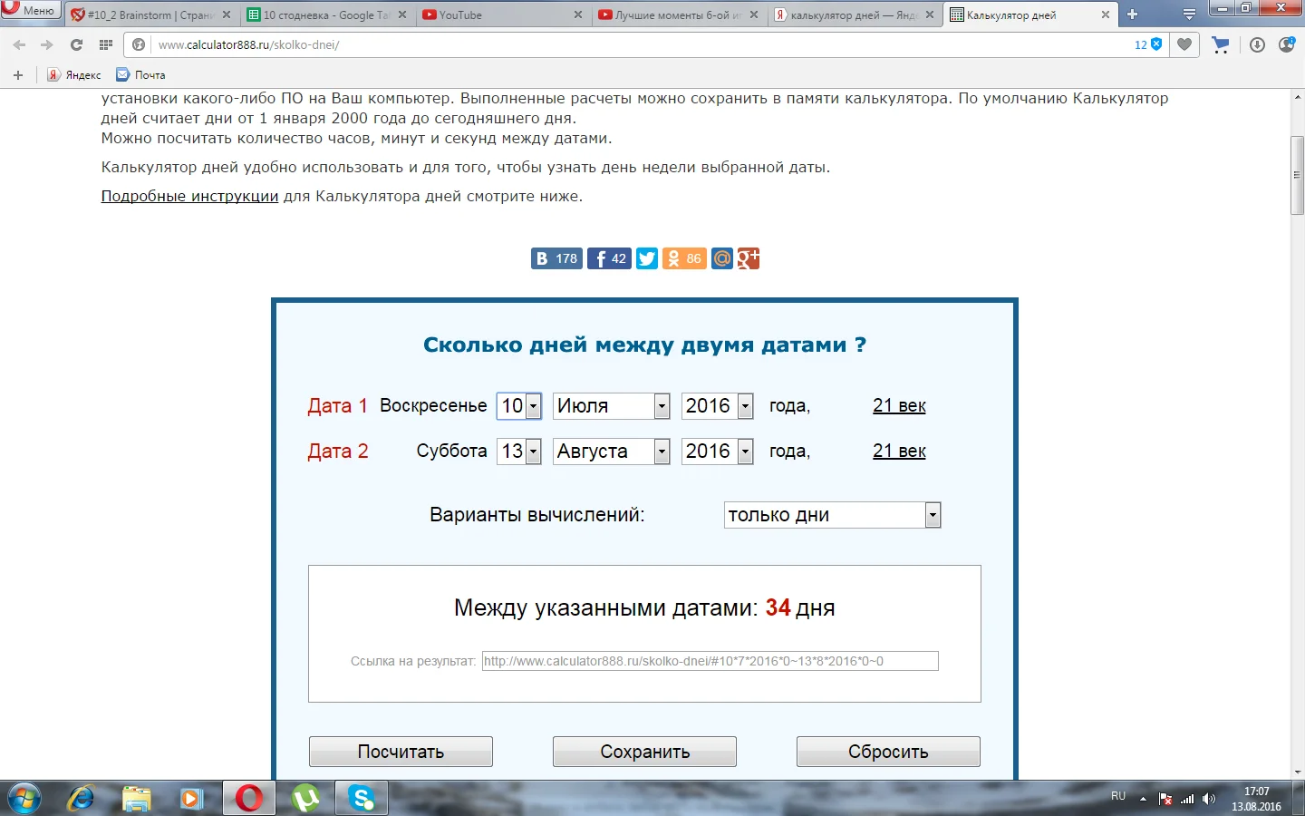Click the result link text field
The width and height of the screenshot is (1305, 816).
[710, 661]
